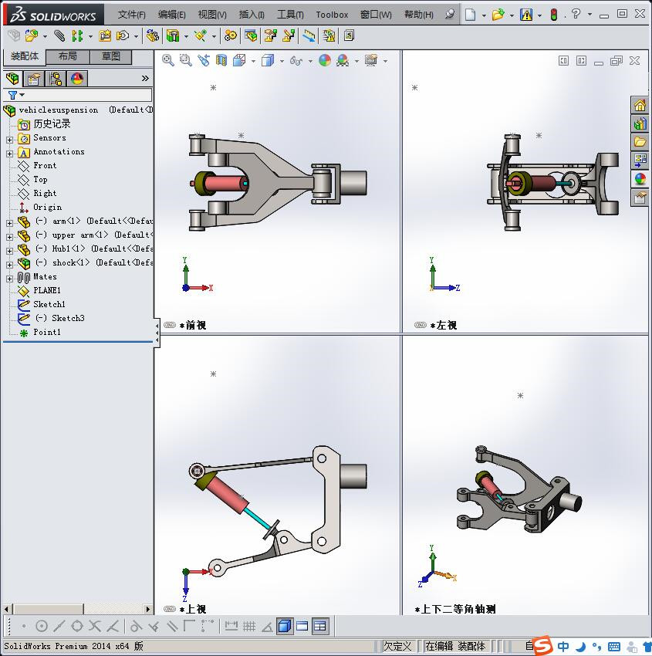The image size is (652, 656).
Task: Toggle the link views icon beside 上视 label
Action: click(x=170, y=609)
